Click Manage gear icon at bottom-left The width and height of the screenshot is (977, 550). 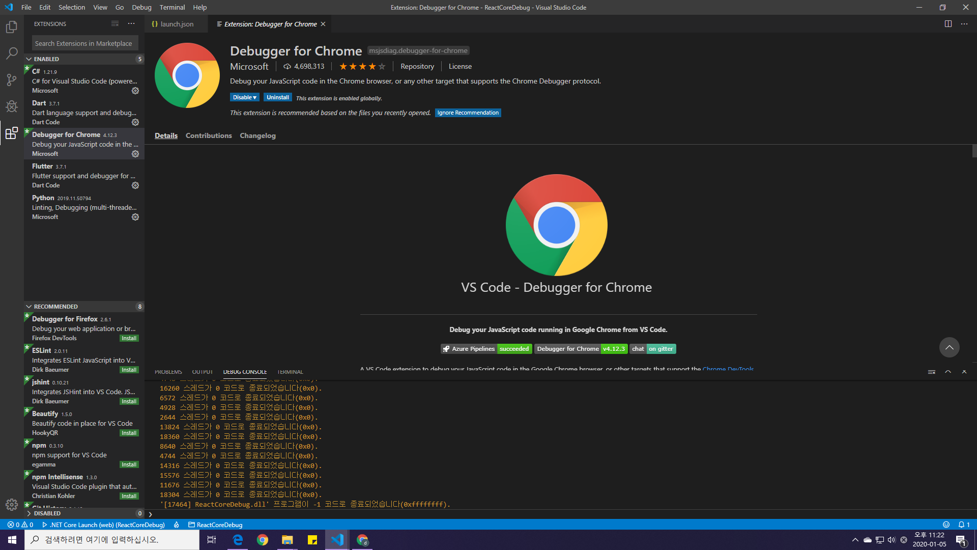pyautogui.click(x=12, y=505)
